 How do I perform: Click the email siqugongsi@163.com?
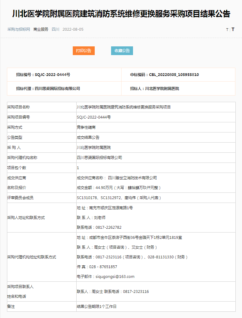tap(106, 277)
